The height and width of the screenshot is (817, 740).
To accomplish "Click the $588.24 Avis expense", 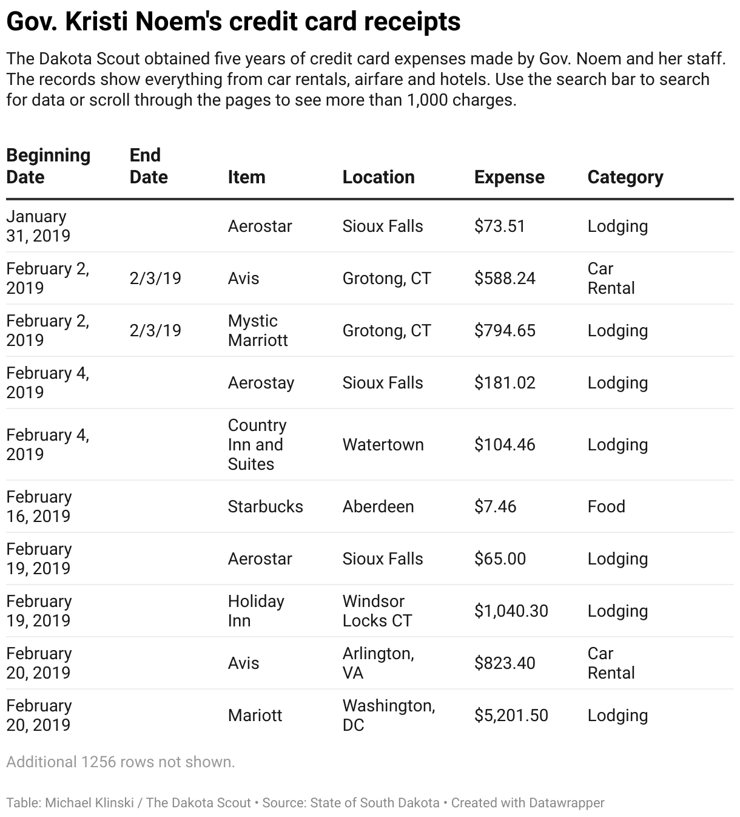I will (505, 278).
